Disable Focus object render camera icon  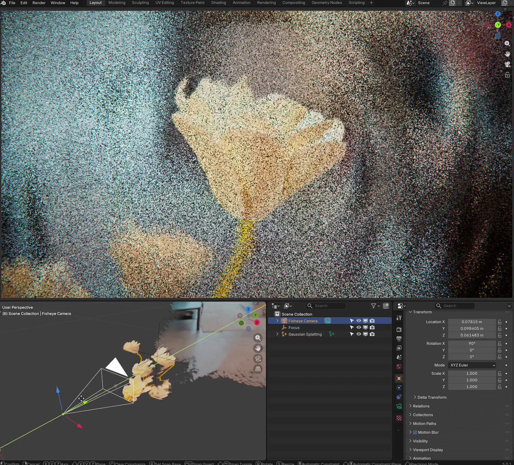coord(372,328)
